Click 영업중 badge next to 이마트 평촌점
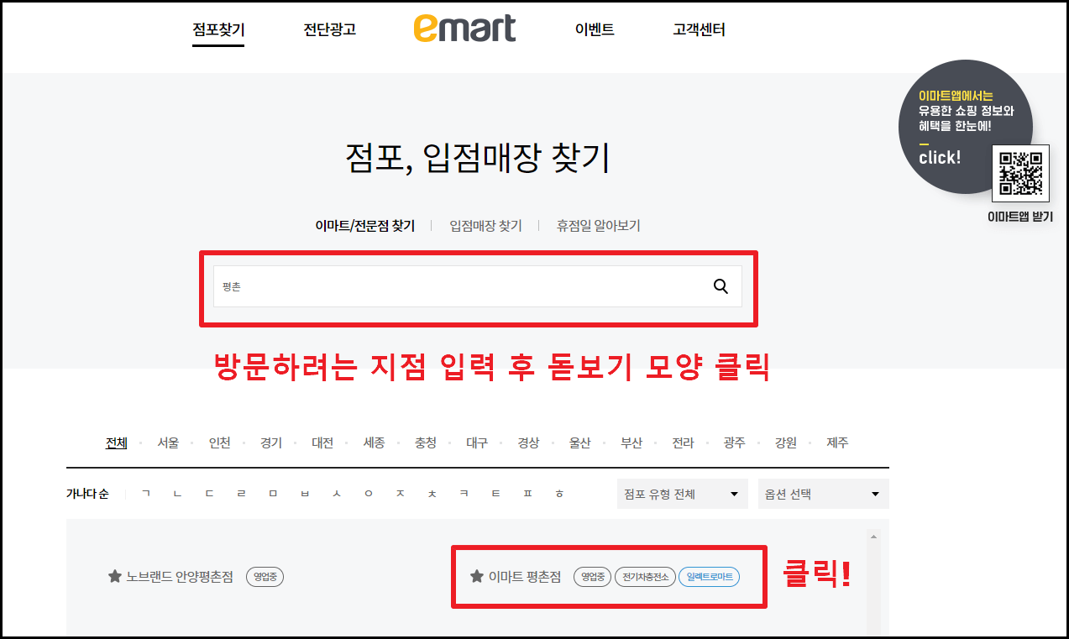 pos(593,577)
